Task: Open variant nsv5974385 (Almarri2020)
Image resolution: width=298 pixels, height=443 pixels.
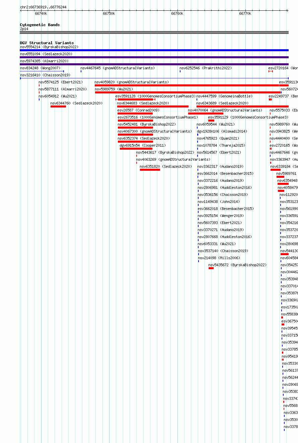Action: [44, 61]
